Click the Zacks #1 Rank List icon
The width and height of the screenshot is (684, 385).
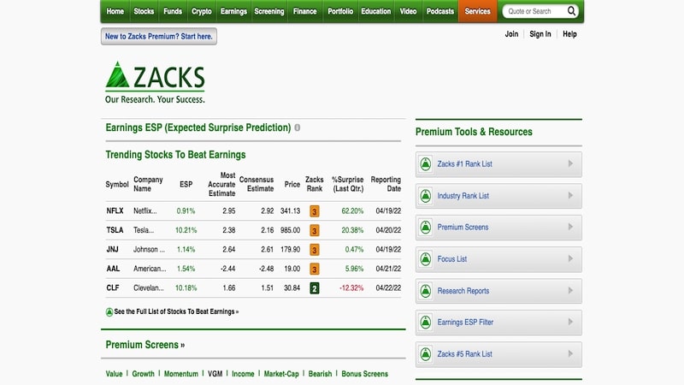(x=425, y=164)
